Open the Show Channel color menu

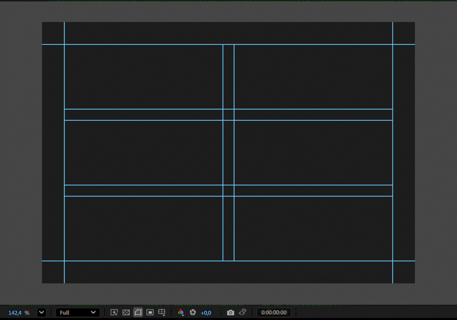[x=181, y=312]
